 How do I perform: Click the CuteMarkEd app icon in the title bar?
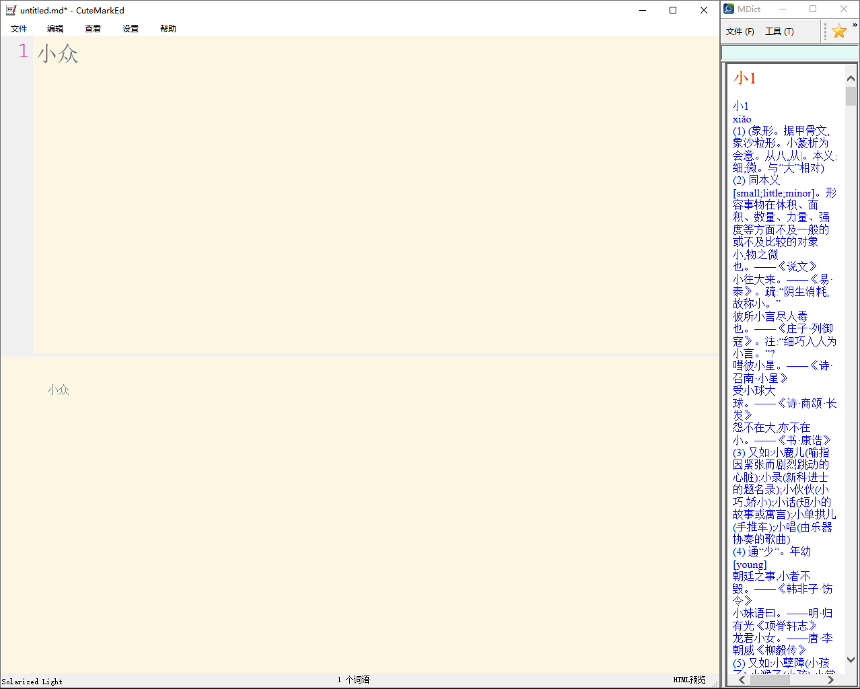click(x=11, y=10)
